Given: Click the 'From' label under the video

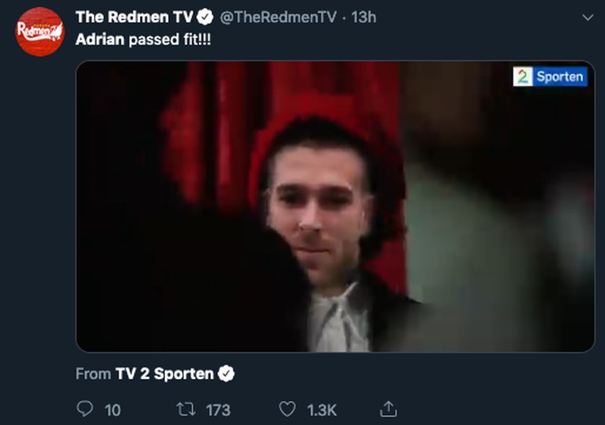Looking at the screenshot, I should pyautogui.click(x=93, y=374).
